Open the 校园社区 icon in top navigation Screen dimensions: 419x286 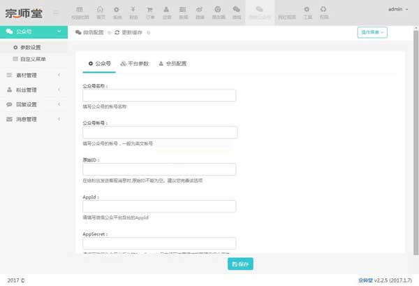pyautogui.click(x=80, y=11)
